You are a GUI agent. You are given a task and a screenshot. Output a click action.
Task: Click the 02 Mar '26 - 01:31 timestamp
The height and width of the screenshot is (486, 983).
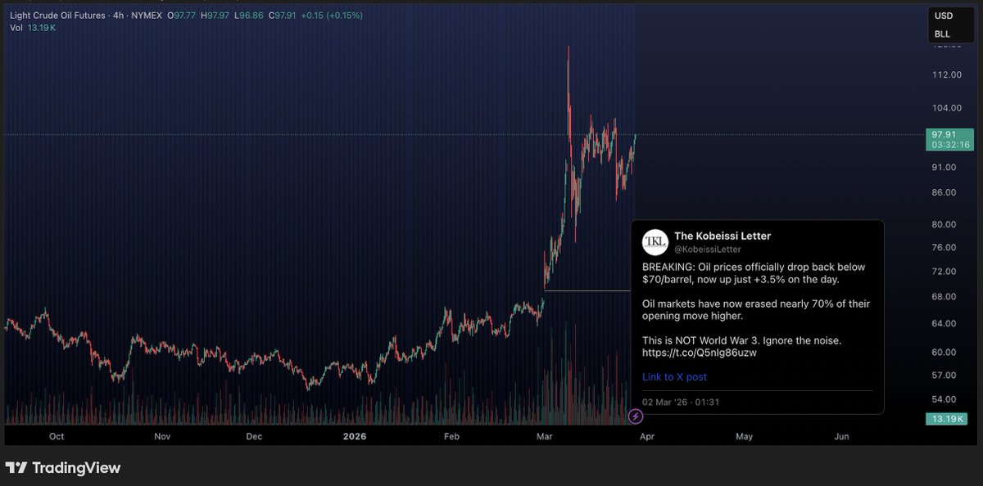682,402
